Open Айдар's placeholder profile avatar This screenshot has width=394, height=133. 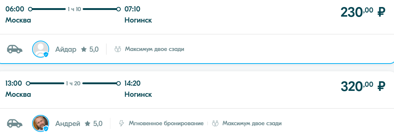coord(41,49)
